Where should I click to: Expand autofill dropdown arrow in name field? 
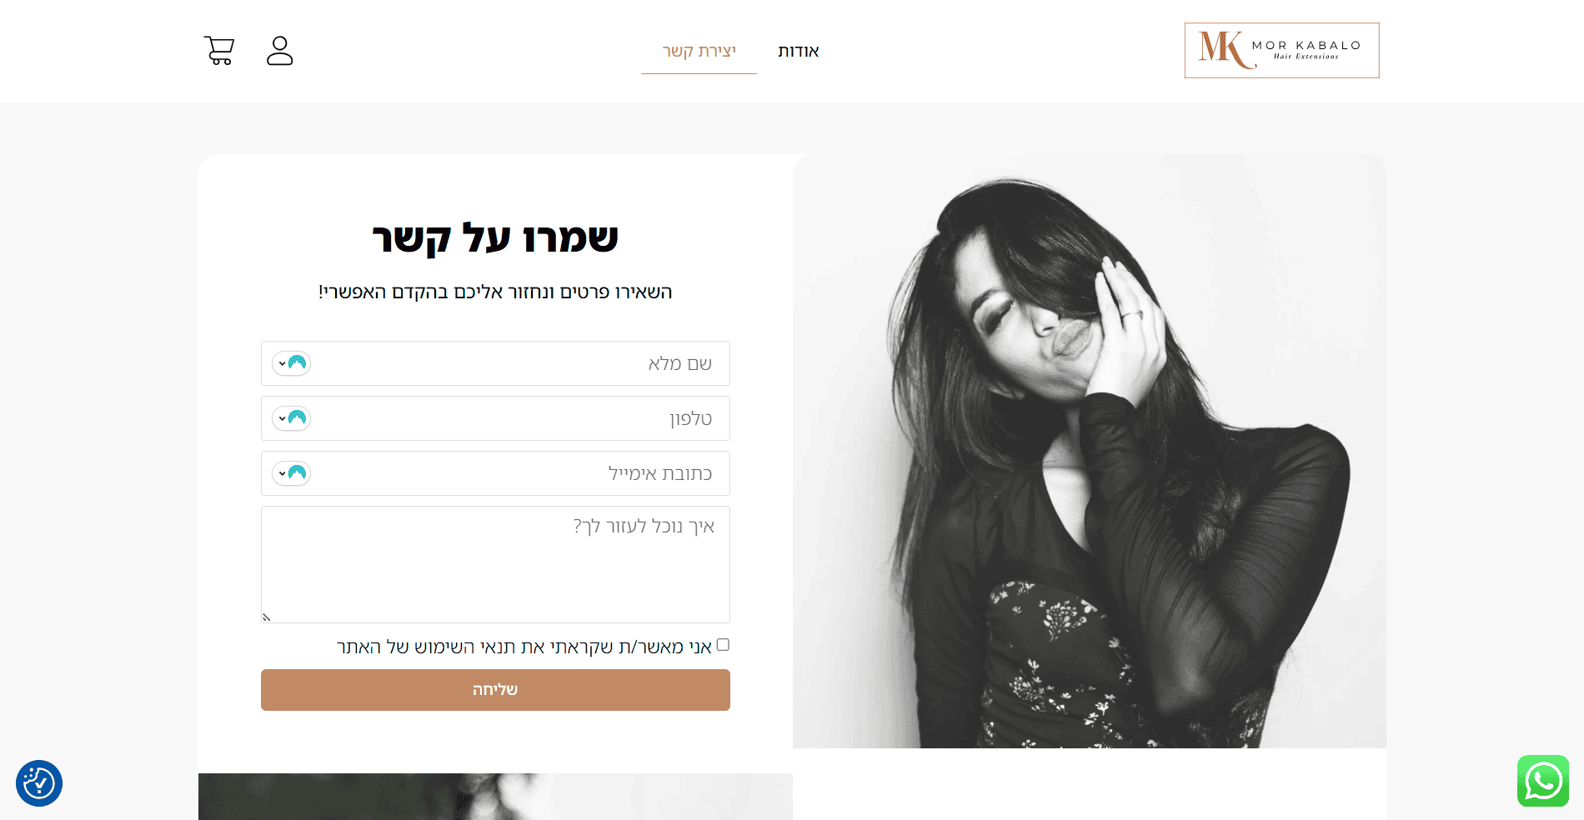click(282, 363)
